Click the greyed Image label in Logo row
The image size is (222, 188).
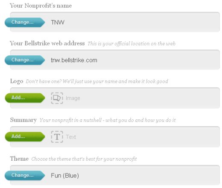[73, 98]
